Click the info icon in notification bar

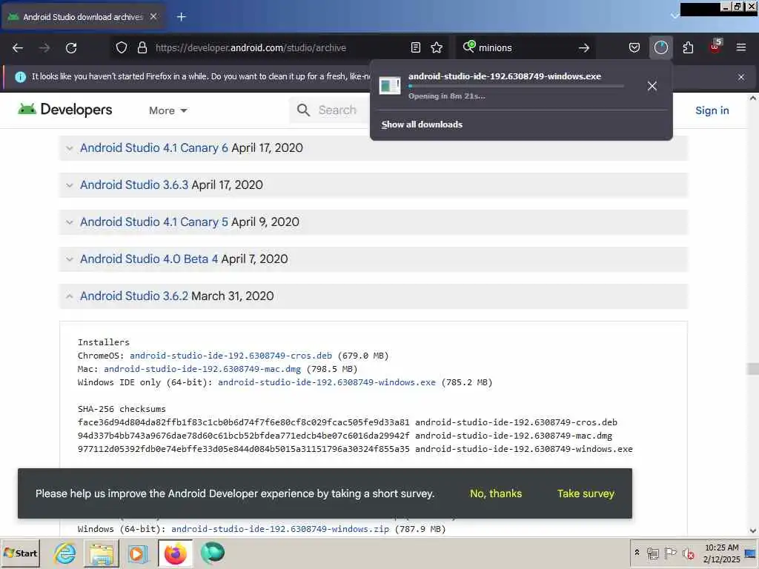20,77
